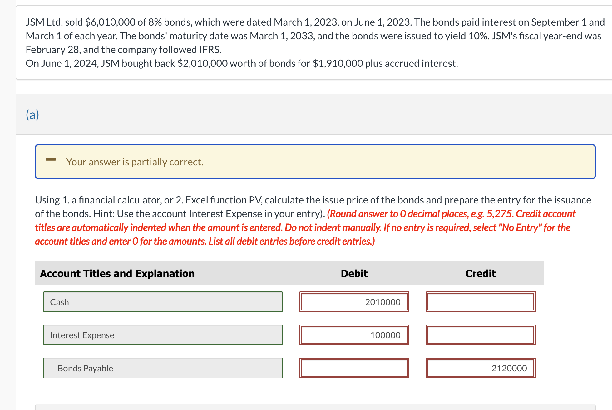Click the Debit column header
Viewport: 612px width, 410px height.
click(354, 273)
